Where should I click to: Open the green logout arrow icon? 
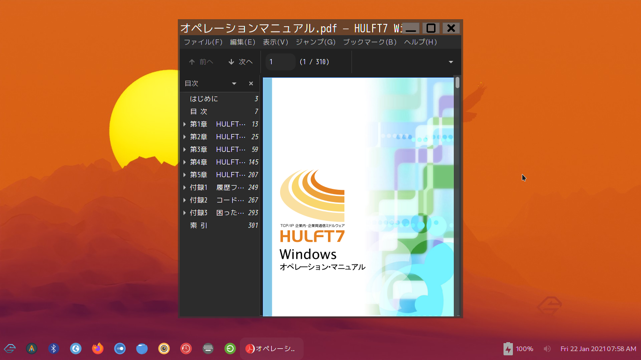point(230,348)
